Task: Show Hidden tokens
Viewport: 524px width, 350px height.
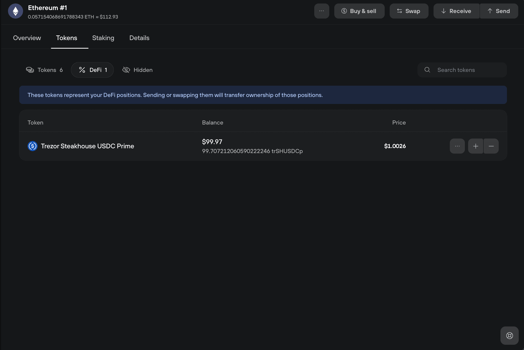Action: point(137,70)
